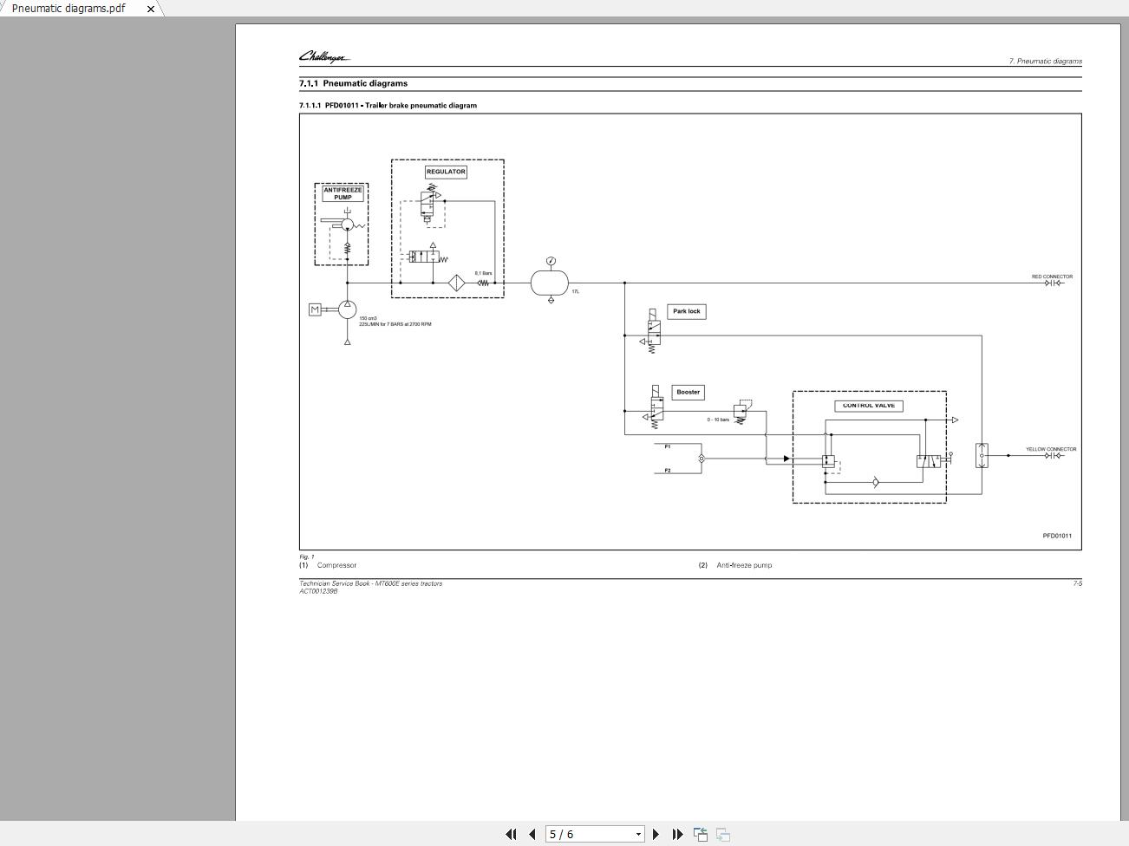Advance to the next page
The height and width of the screenshot is (846, 1129).
(656, 834)
